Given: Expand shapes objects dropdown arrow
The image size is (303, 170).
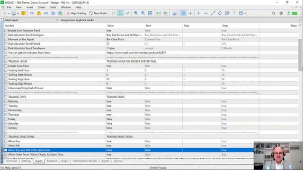Looking at the screenshot, I should click(x=245, y=13).
